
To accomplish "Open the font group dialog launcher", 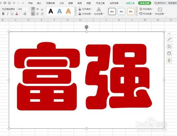I will [x=44, y=17].
